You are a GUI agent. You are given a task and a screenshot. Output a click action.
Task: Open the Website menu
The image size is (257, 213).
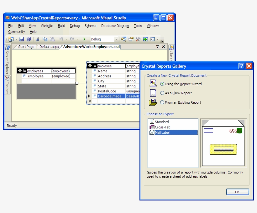tap(47, 26)
